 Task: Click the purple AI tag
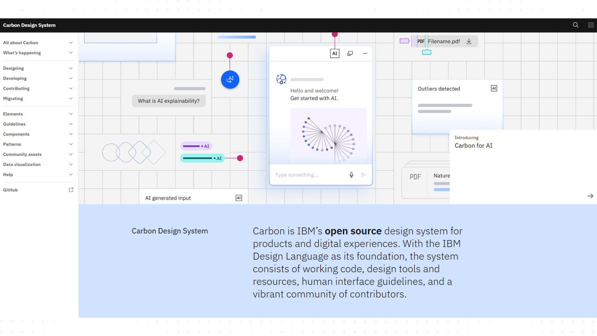tap(196, 146)
